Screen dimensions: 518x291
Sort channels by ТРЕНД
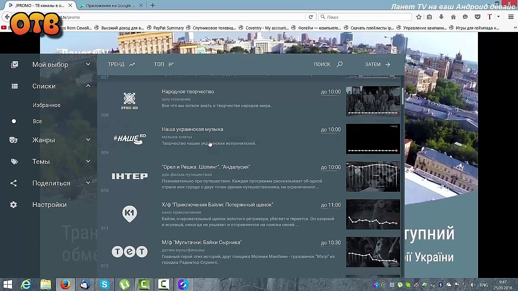121,64
